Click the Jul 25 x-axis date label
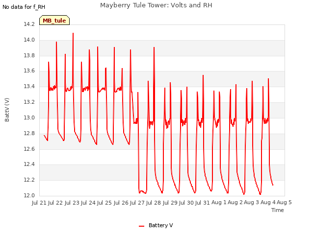 click(105, 203)
